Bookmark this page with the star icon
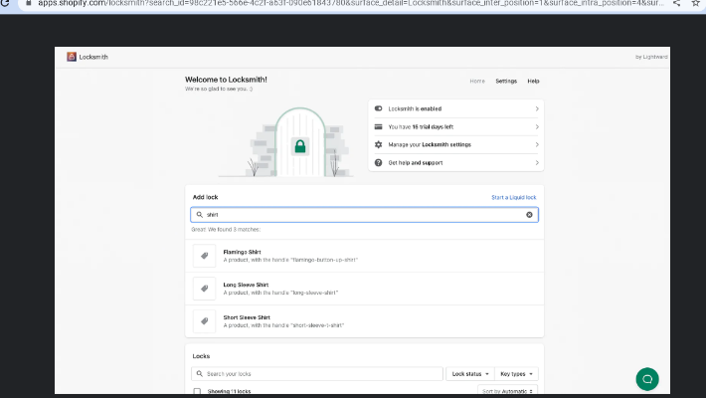Screen dimensions: 706x398 point(696,3)
